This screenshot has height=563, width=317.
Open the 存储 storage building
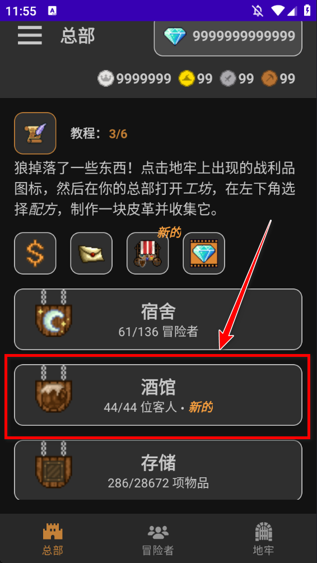coord(158,470)
